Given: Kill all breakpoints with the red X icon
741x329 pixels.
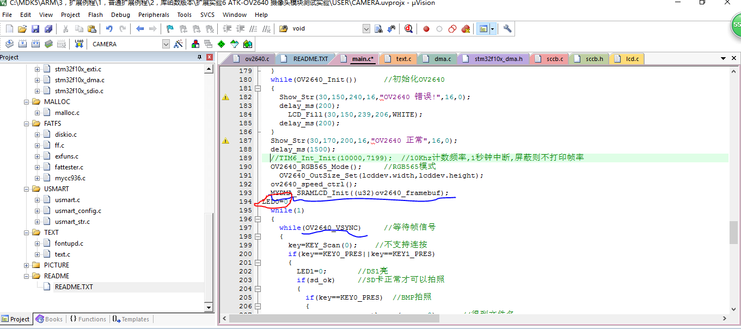Looking at the screenshot, I should pyautogui.click(x=466, y=29).
